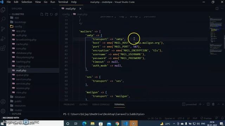This screenshot has height=126, width=225.
Task: Open the Manage gear icon
Action: pyautogui.click(x=3, y=111)
